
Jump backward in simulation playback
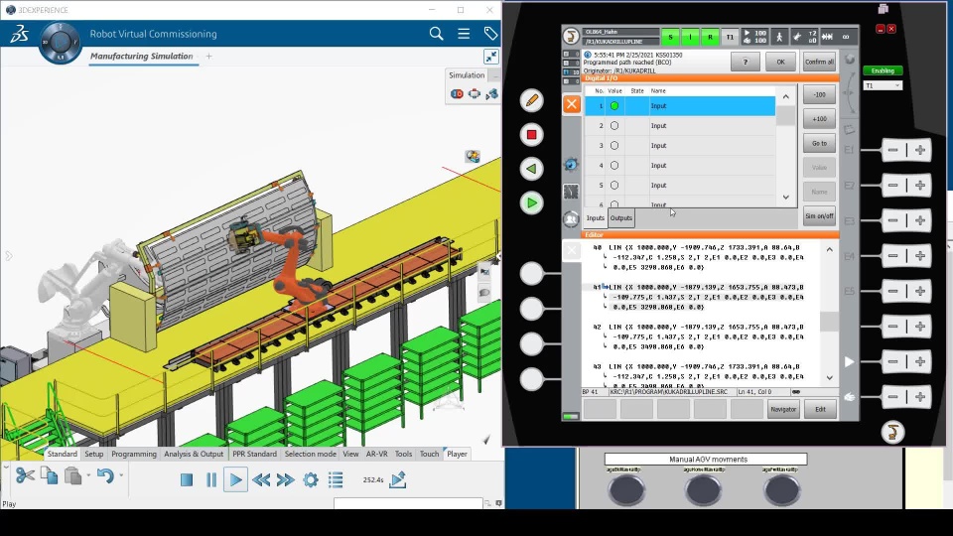(261, 480)
